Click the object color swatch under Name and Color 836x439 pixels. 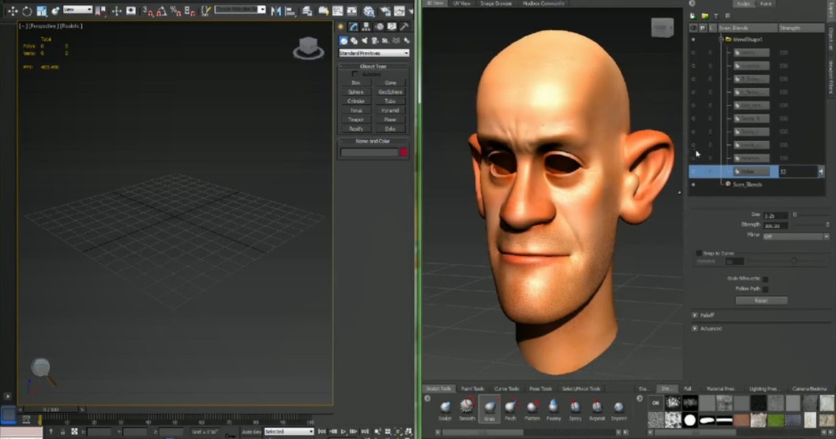(403, 152)
